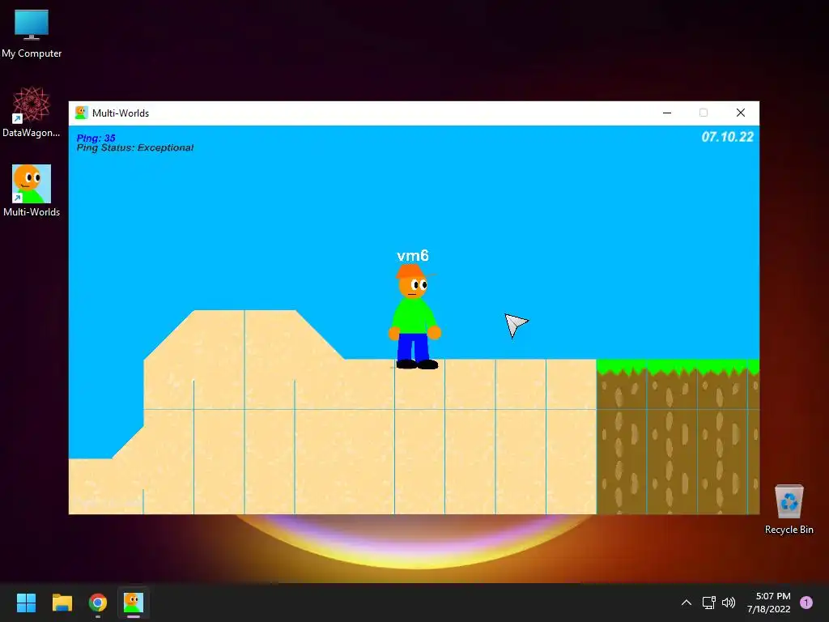
Task: Select the DataWagon desktop shortcut
Action: (x=32, y=112)
